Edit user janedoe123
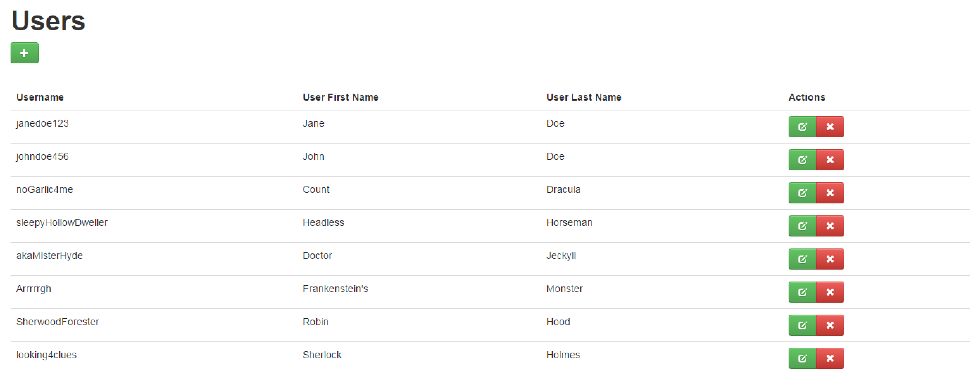 coord(802,127)
